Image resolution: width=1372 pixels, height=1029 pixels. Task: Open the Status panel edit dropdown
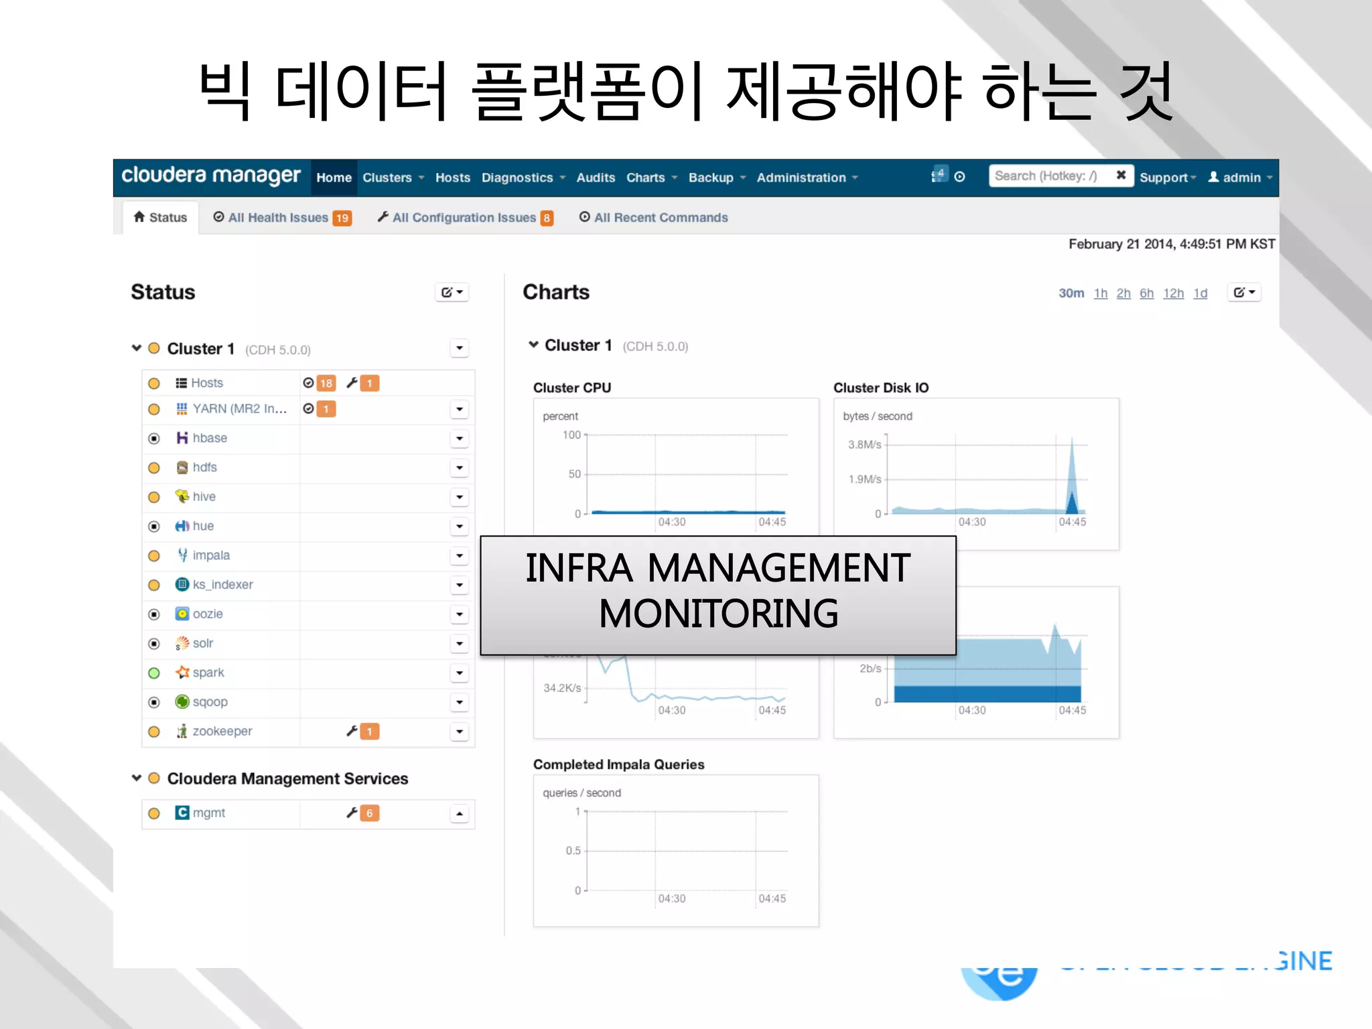tap(452, 293)
